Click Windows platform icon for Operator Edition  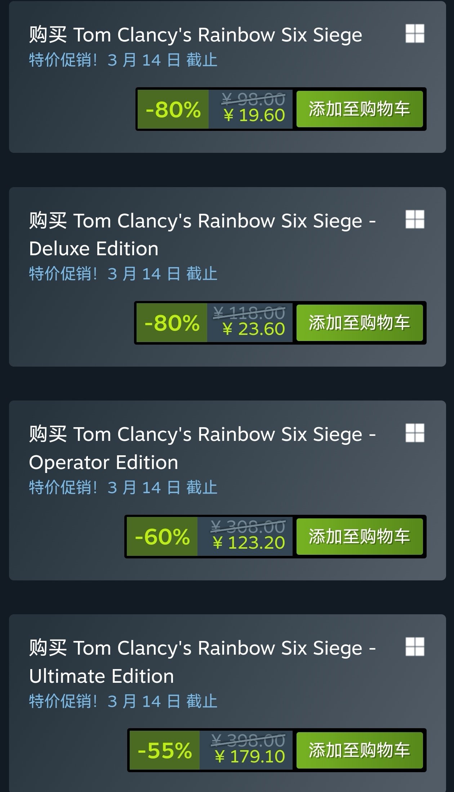[415, 433]
